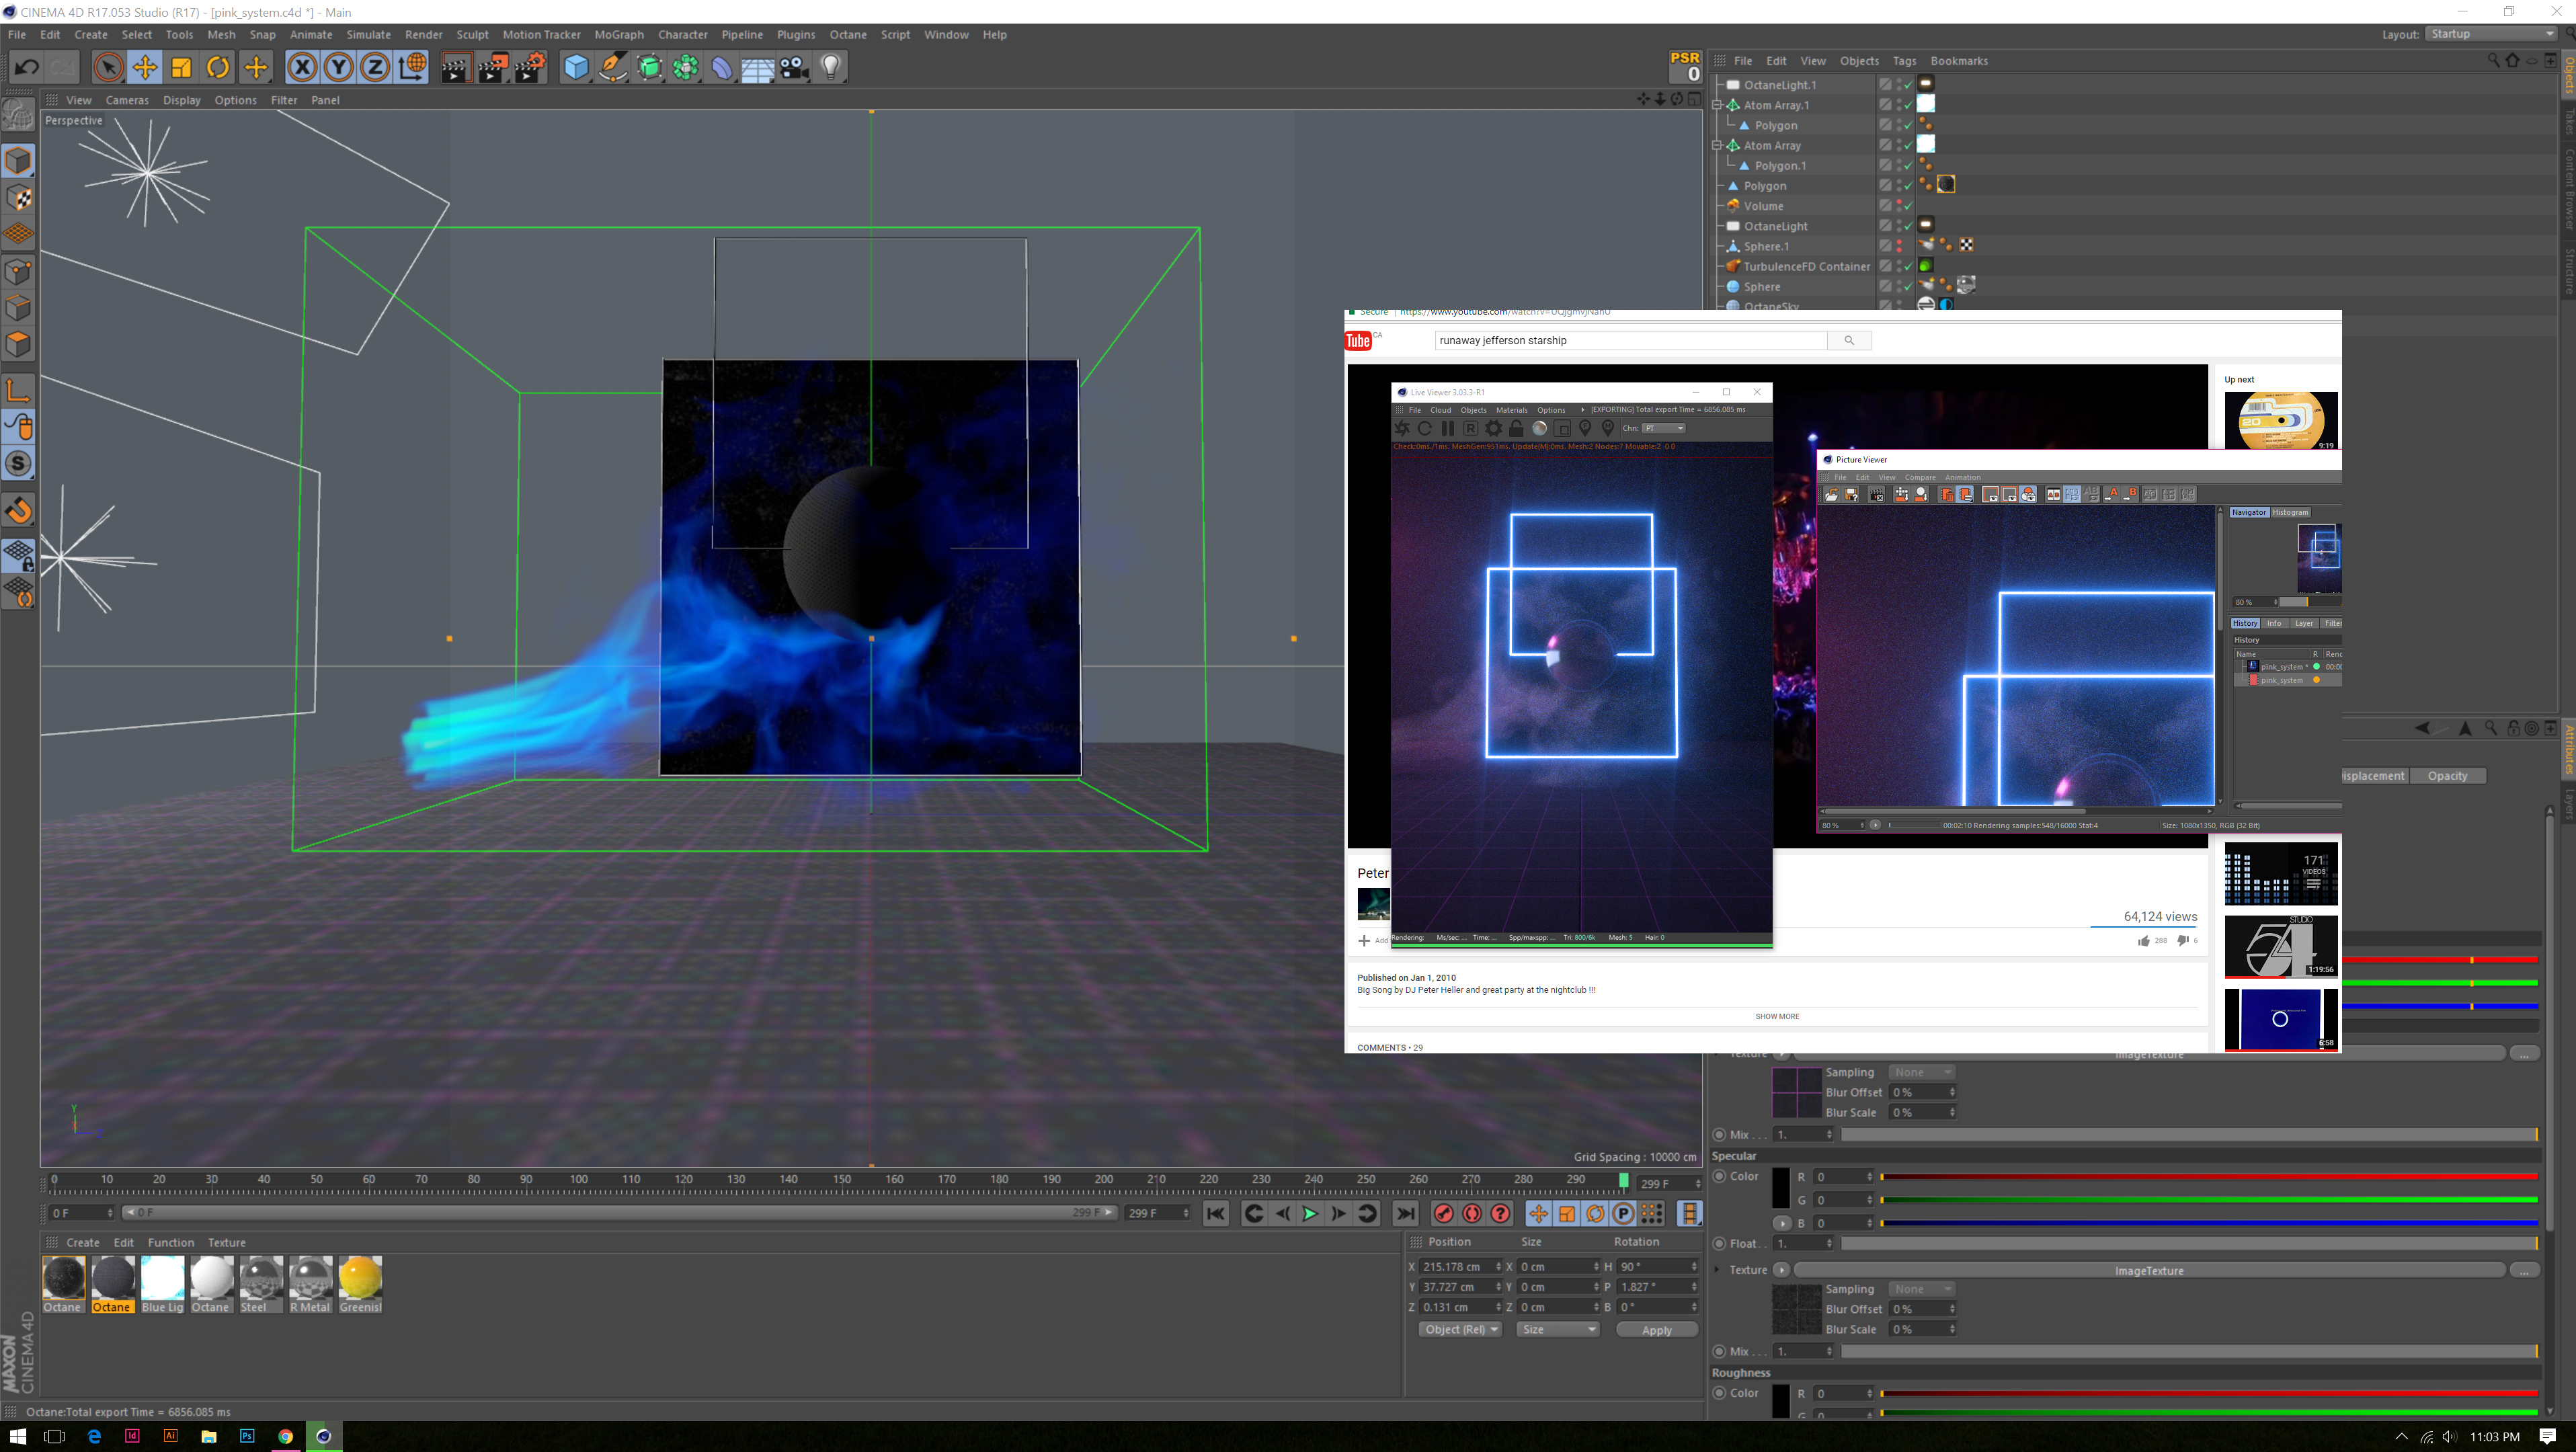Image resolution: width=2576 pixels, height=1452 pixels.
Task: Toggle Z axis lock
Action: pyautogui.click(x=374, y=68)
